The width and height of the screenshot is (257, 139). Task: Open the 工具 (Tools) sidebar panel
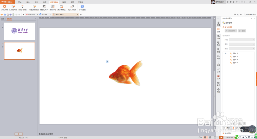point(218,77)
